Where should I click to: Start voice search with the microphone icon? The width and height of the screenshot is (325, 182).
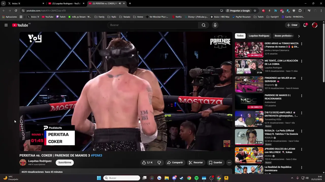click(x=215, y=25)
